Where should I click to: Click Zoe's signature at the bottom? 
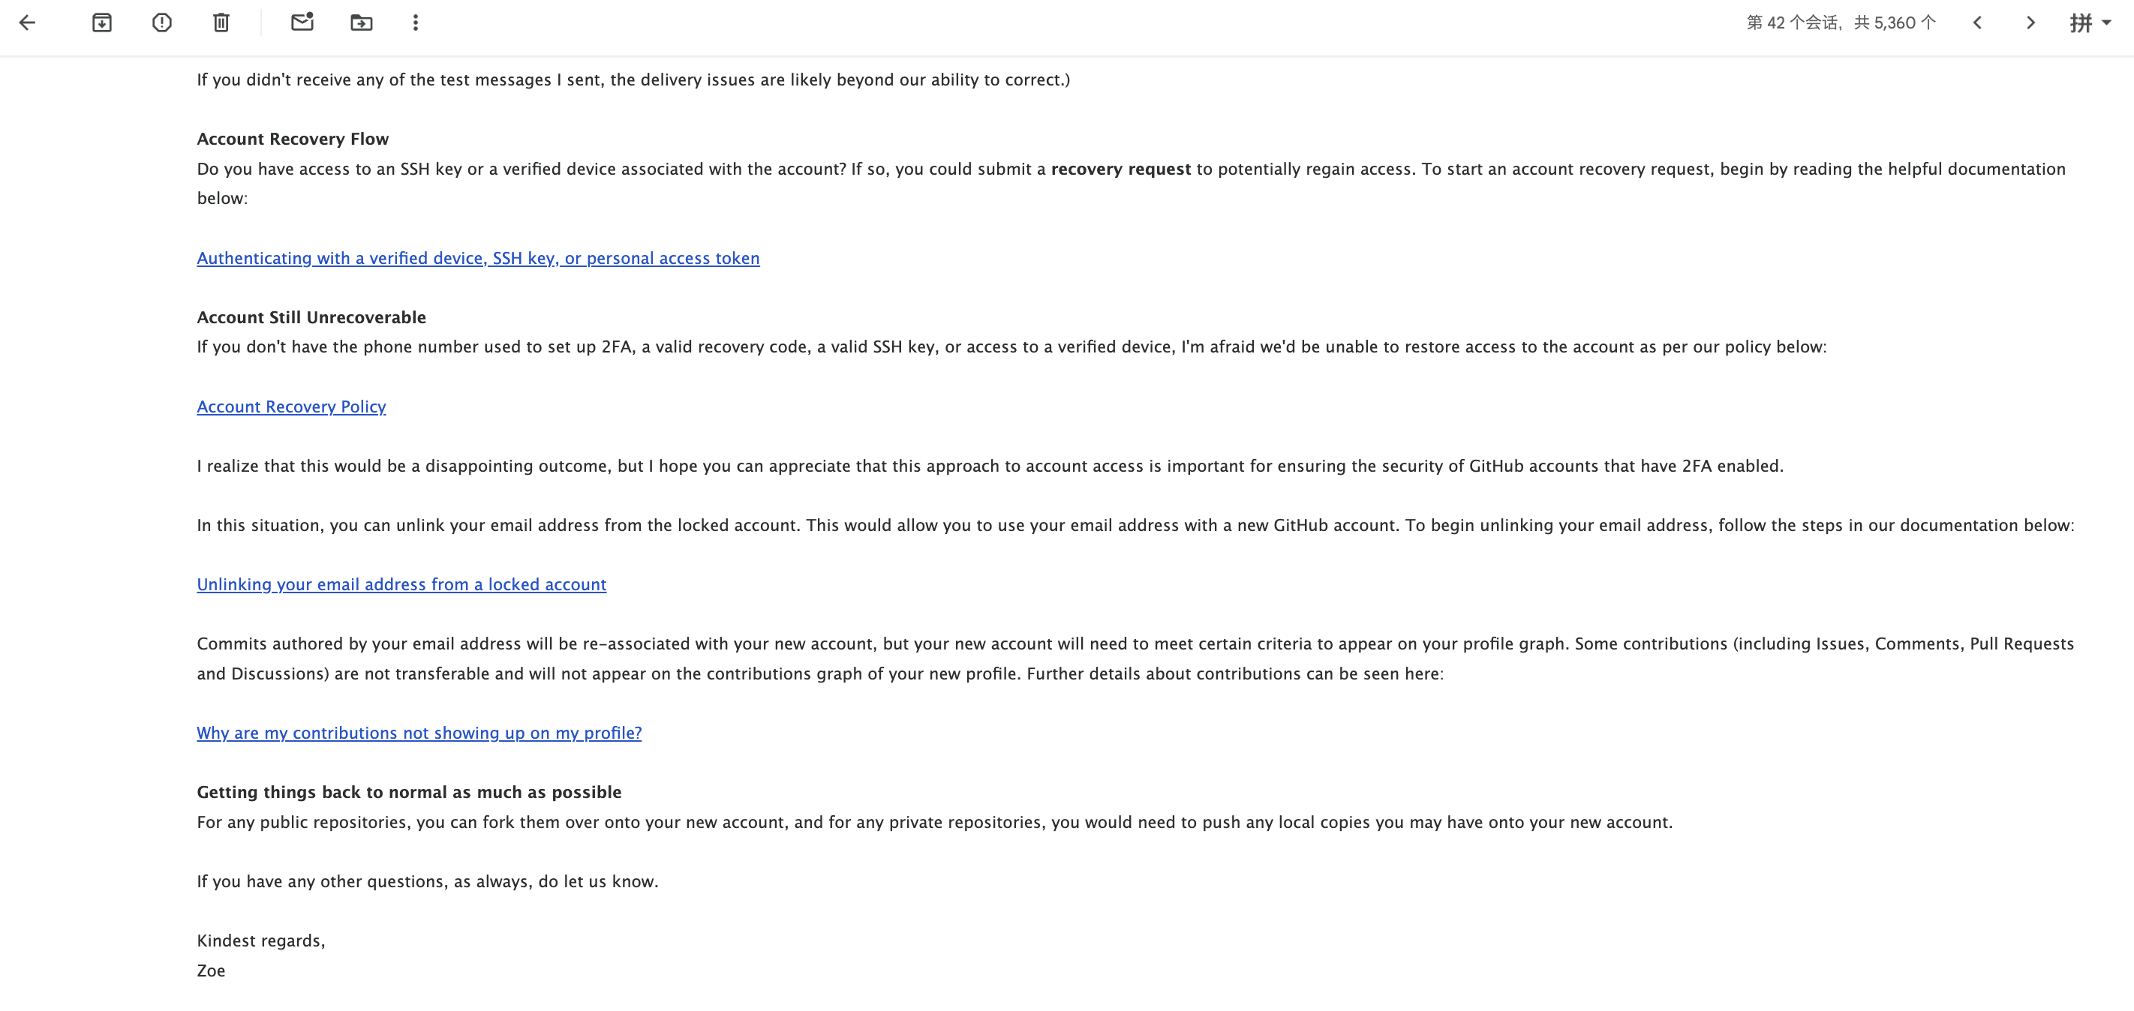[212, 970]
